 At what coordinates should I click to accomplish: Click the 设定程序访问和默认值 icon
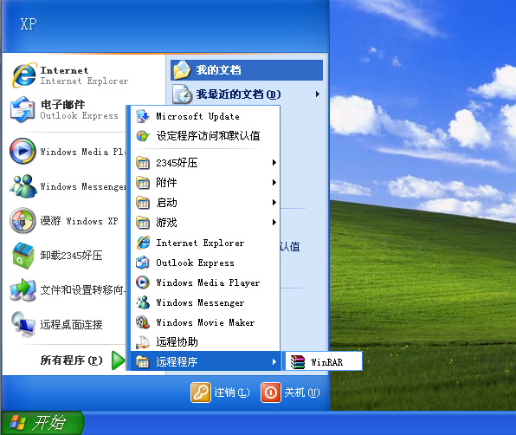143,136
